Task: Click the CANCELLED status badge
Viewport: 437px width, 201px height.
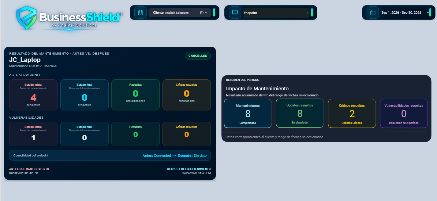Action: tap(198, 56)
